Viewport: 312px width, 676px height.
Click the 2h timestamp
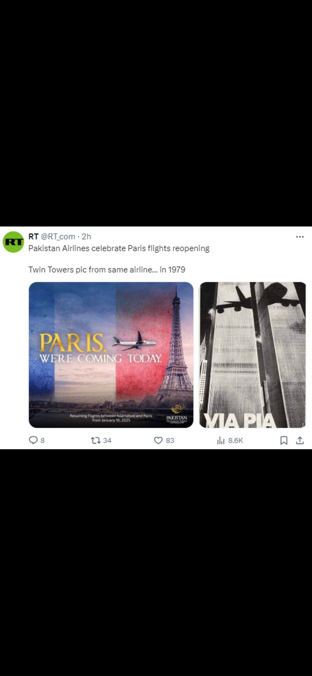tap(86, 236)
